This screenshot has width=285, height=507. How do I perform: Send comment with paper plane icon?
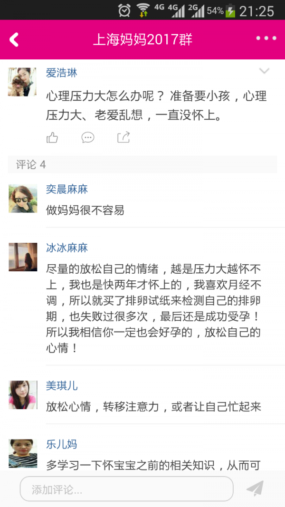pos(255,488)
